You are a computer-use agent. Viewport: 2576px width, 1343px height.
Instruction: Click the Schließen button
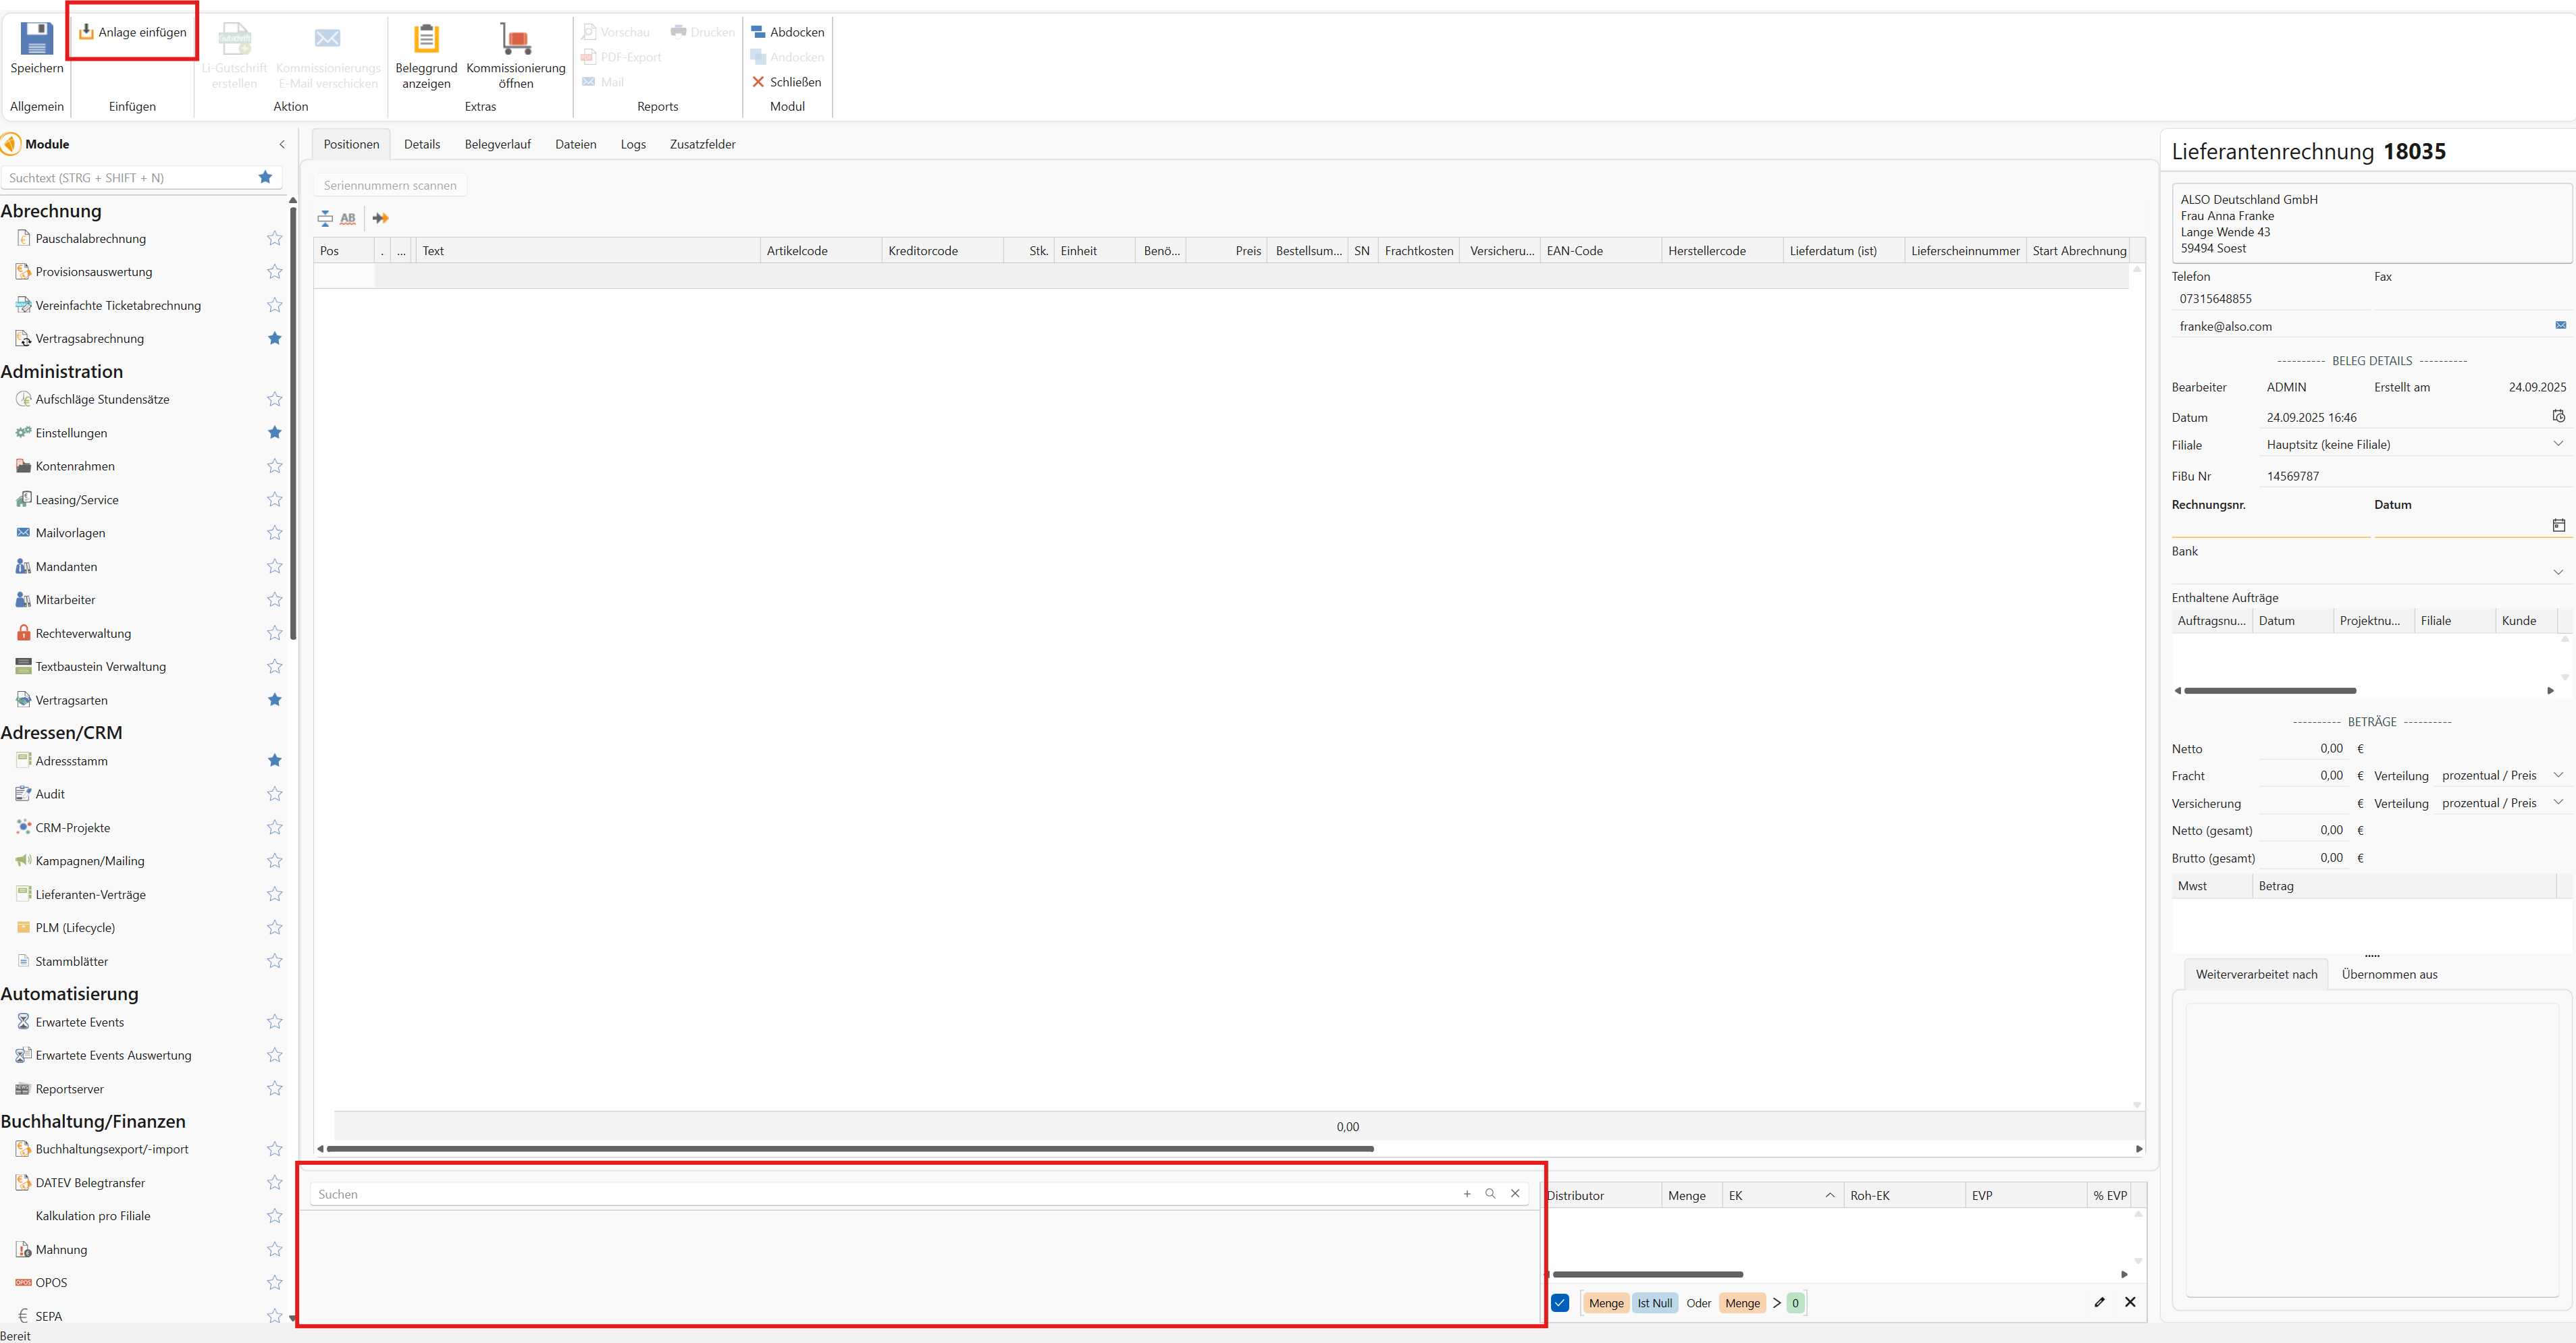point(787,82)
